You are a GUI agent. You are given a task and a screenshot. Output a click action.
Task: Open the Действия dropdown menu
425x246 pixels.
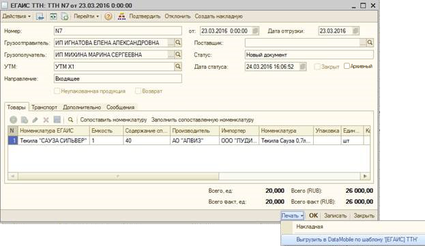(x=16, y=16)
